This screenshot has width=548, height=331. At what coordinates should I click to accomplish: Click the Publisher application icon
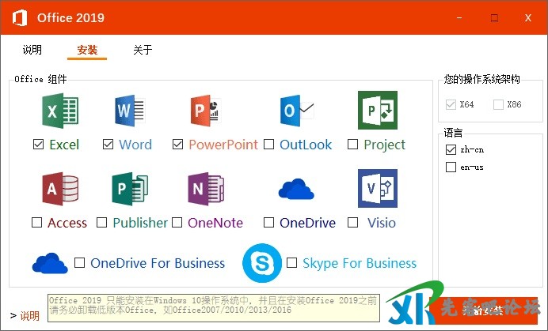[x=131, y=189]
